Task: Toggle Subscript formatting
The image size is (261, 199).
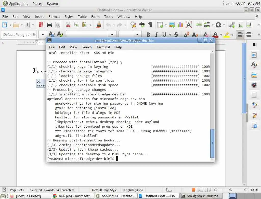Action: [x=195, y=35]
